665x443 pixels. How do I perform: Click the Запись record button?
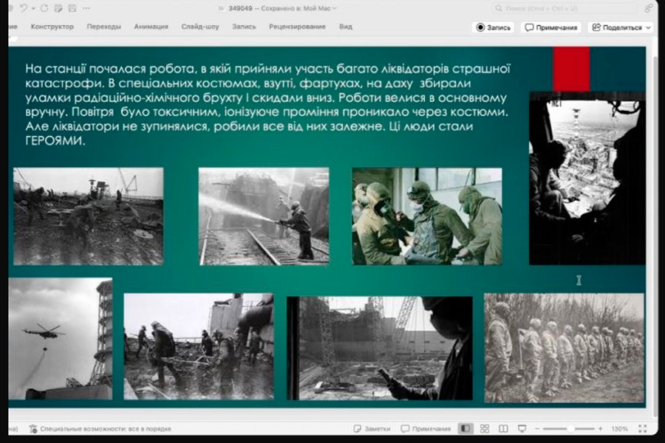(494, 27)
